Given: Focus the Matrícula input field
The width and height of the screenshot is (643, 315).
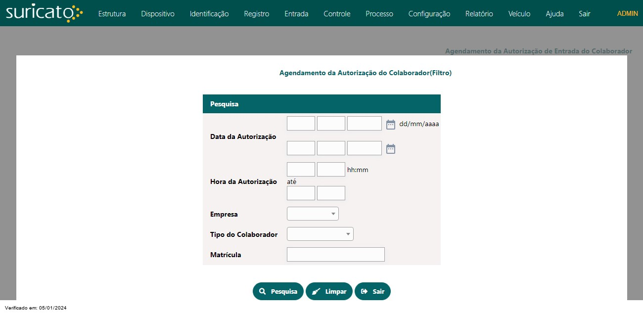Looking at the screenshot, I should [x=335, y=254].
